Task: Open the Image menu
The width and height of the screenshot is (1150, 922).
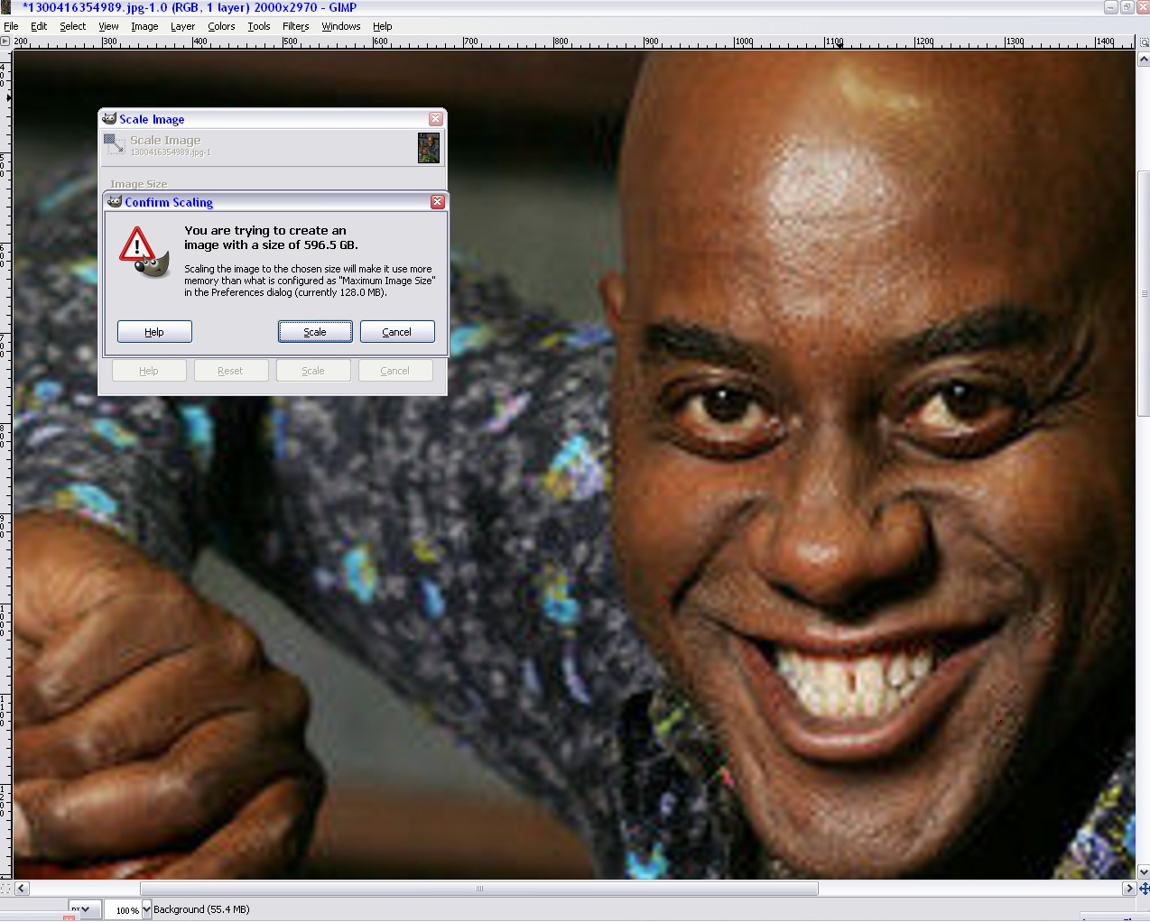Action: point(144,26)
